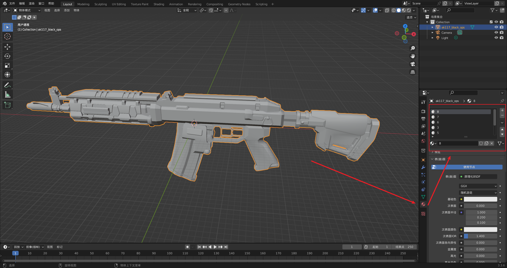
Task: Activate the Measure tool
Action: pos(7,95)
